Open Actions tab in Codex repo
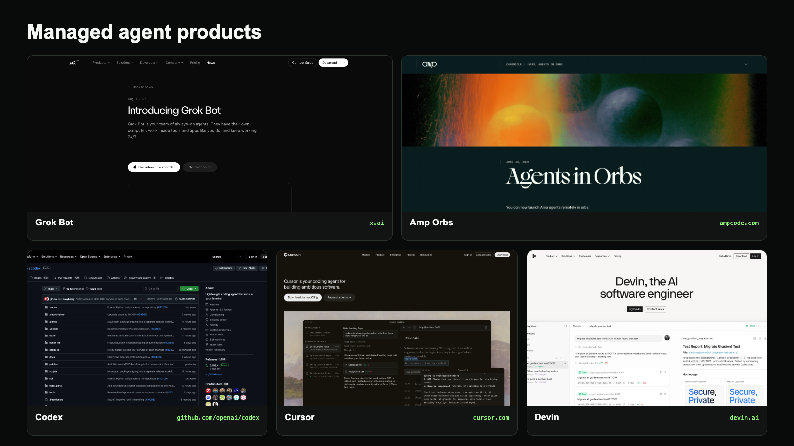The height and width of the screenshot is (446, 794). tap(113, 278)
